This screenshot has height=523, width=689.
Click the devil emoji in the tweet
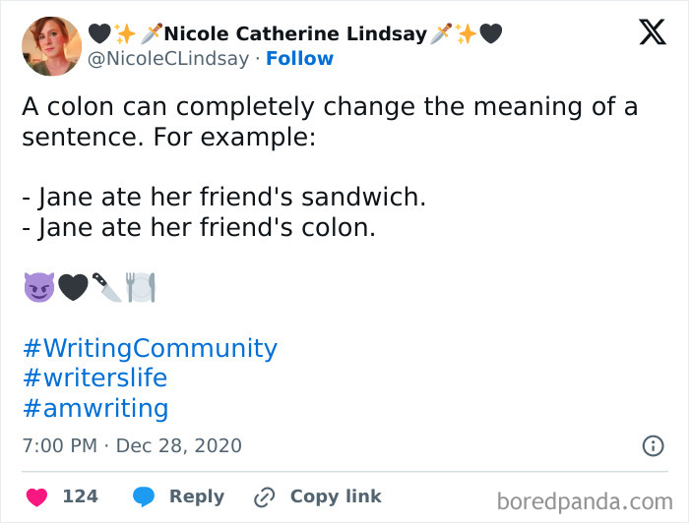click(x=37, y=287)
